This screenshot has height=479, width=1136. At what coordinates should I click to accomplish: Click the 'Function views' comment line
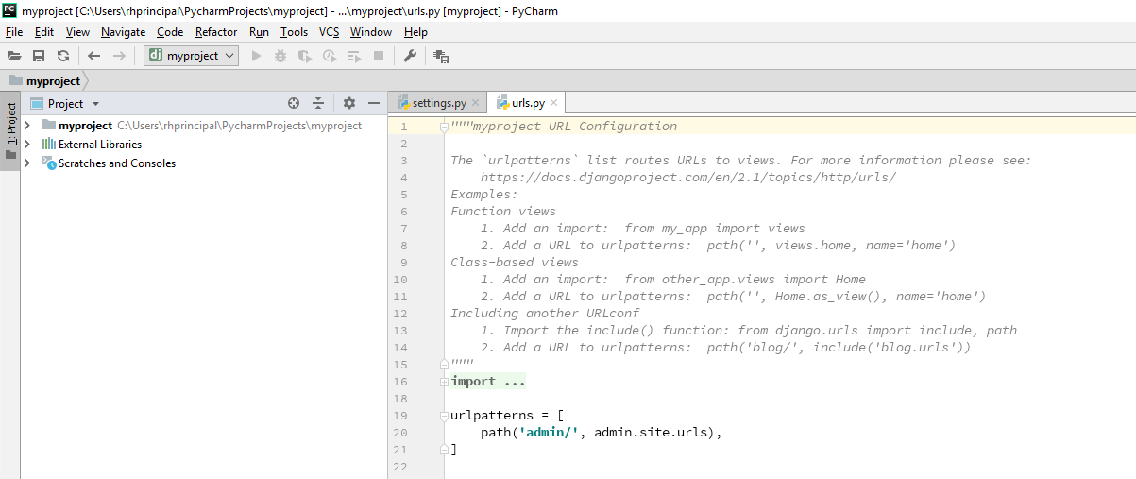503,212
